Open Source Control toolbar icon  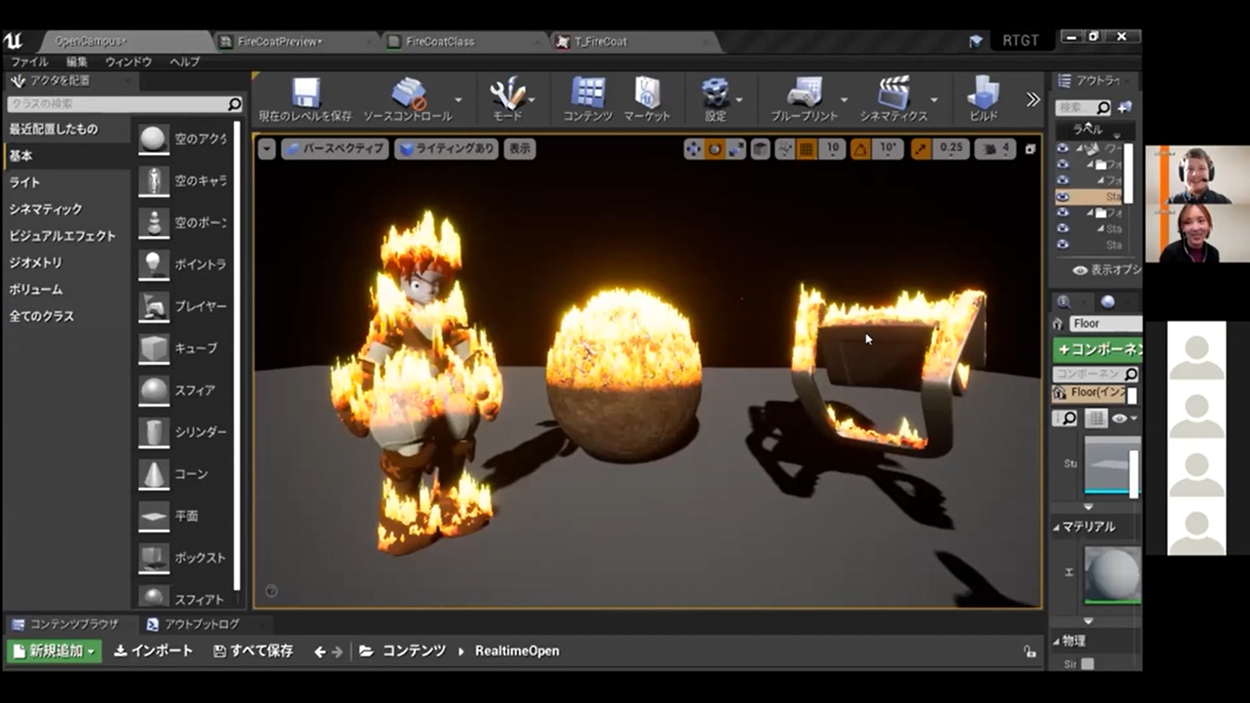click(x=408, y=93)
